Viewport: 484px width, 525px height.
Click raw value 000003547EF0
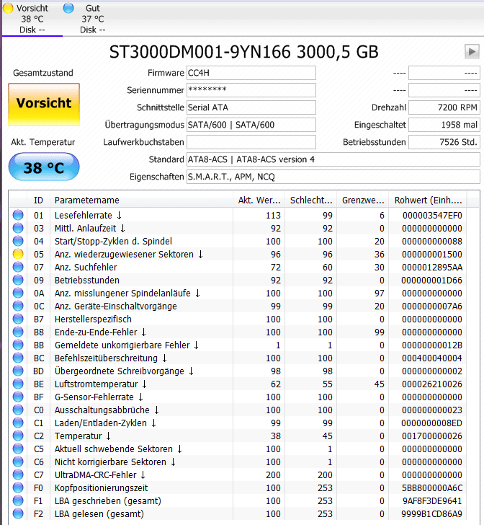tap(432, 216)
